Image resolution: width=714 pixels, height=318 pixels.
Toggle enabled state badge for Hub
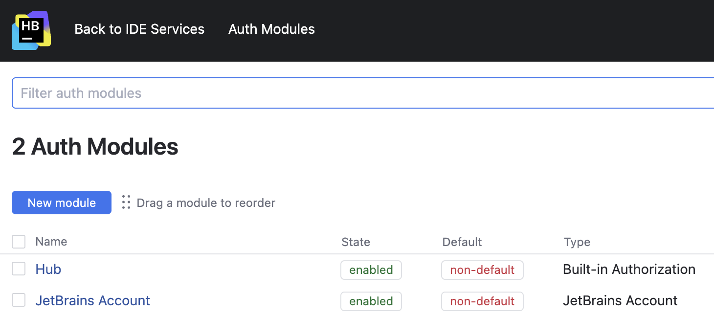(371, 270)
